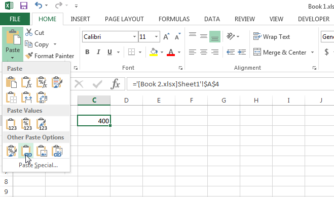Toggle Wrap Text on selected cell
Image resolution: width=334 pixels, height=197 pixels.
(272, 37)
